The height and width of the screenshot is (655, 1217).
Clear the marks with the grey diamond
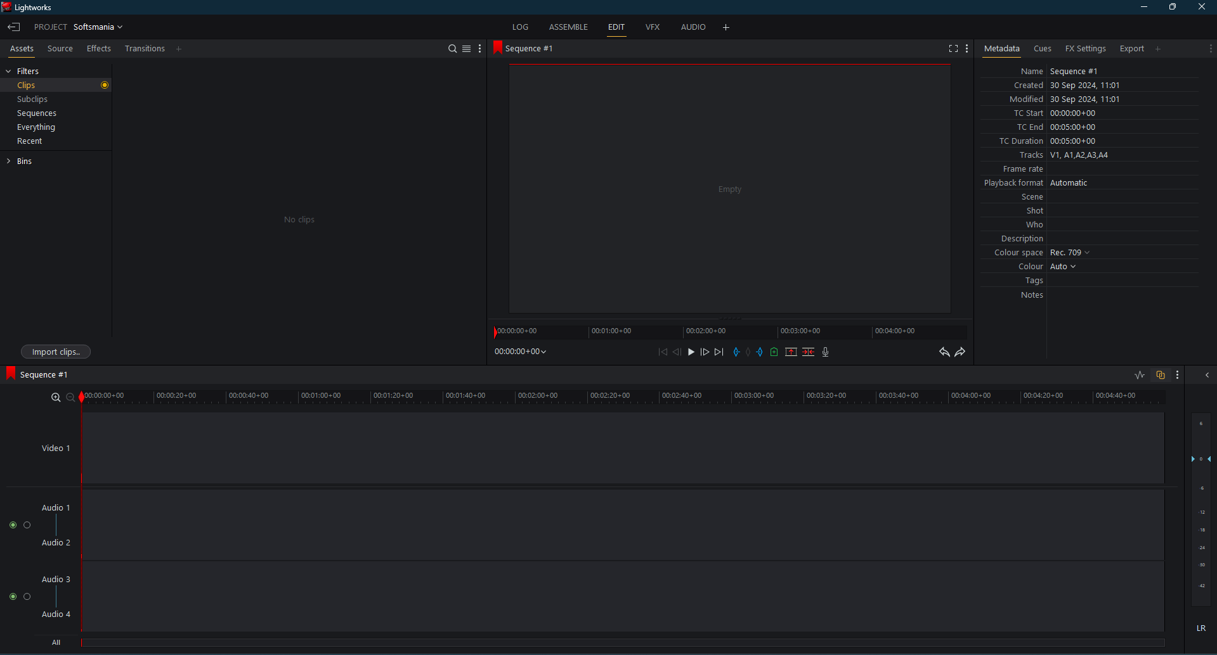748,352
